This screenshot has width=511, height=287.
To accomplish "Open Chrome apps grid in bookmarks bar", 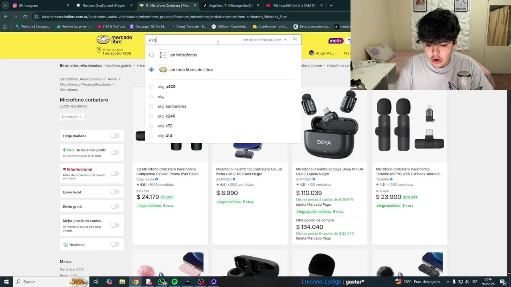I will (5, 27).
